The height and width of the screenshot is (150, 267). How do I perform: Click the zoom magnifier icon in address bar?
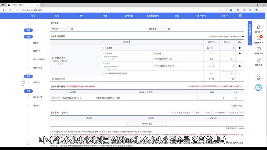coord(221,10)
